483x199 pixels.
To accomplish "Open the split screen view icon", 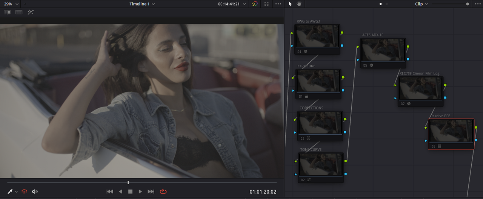I will (19, 12).
